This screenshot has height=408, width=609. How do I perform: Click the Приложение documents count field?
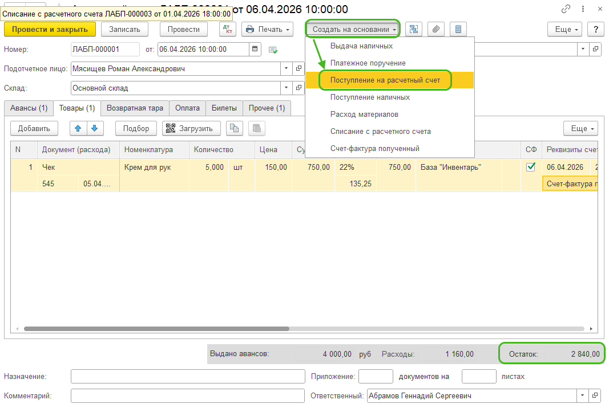[376, 376]
